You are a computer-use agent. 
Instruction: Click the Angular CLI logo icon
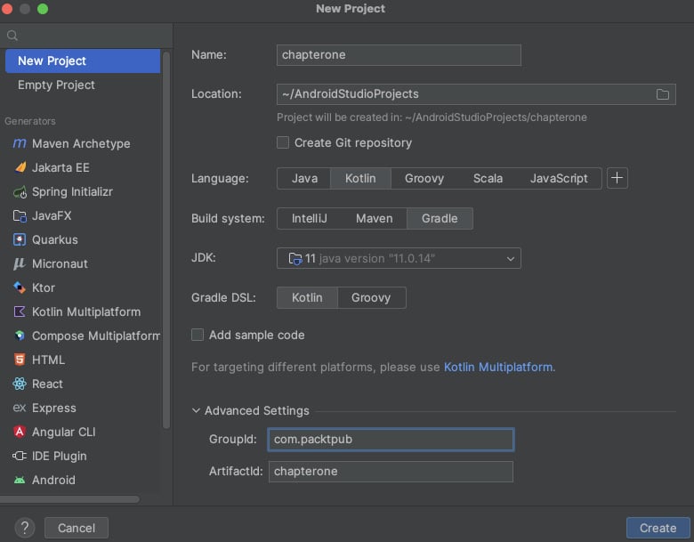[20, 432]
